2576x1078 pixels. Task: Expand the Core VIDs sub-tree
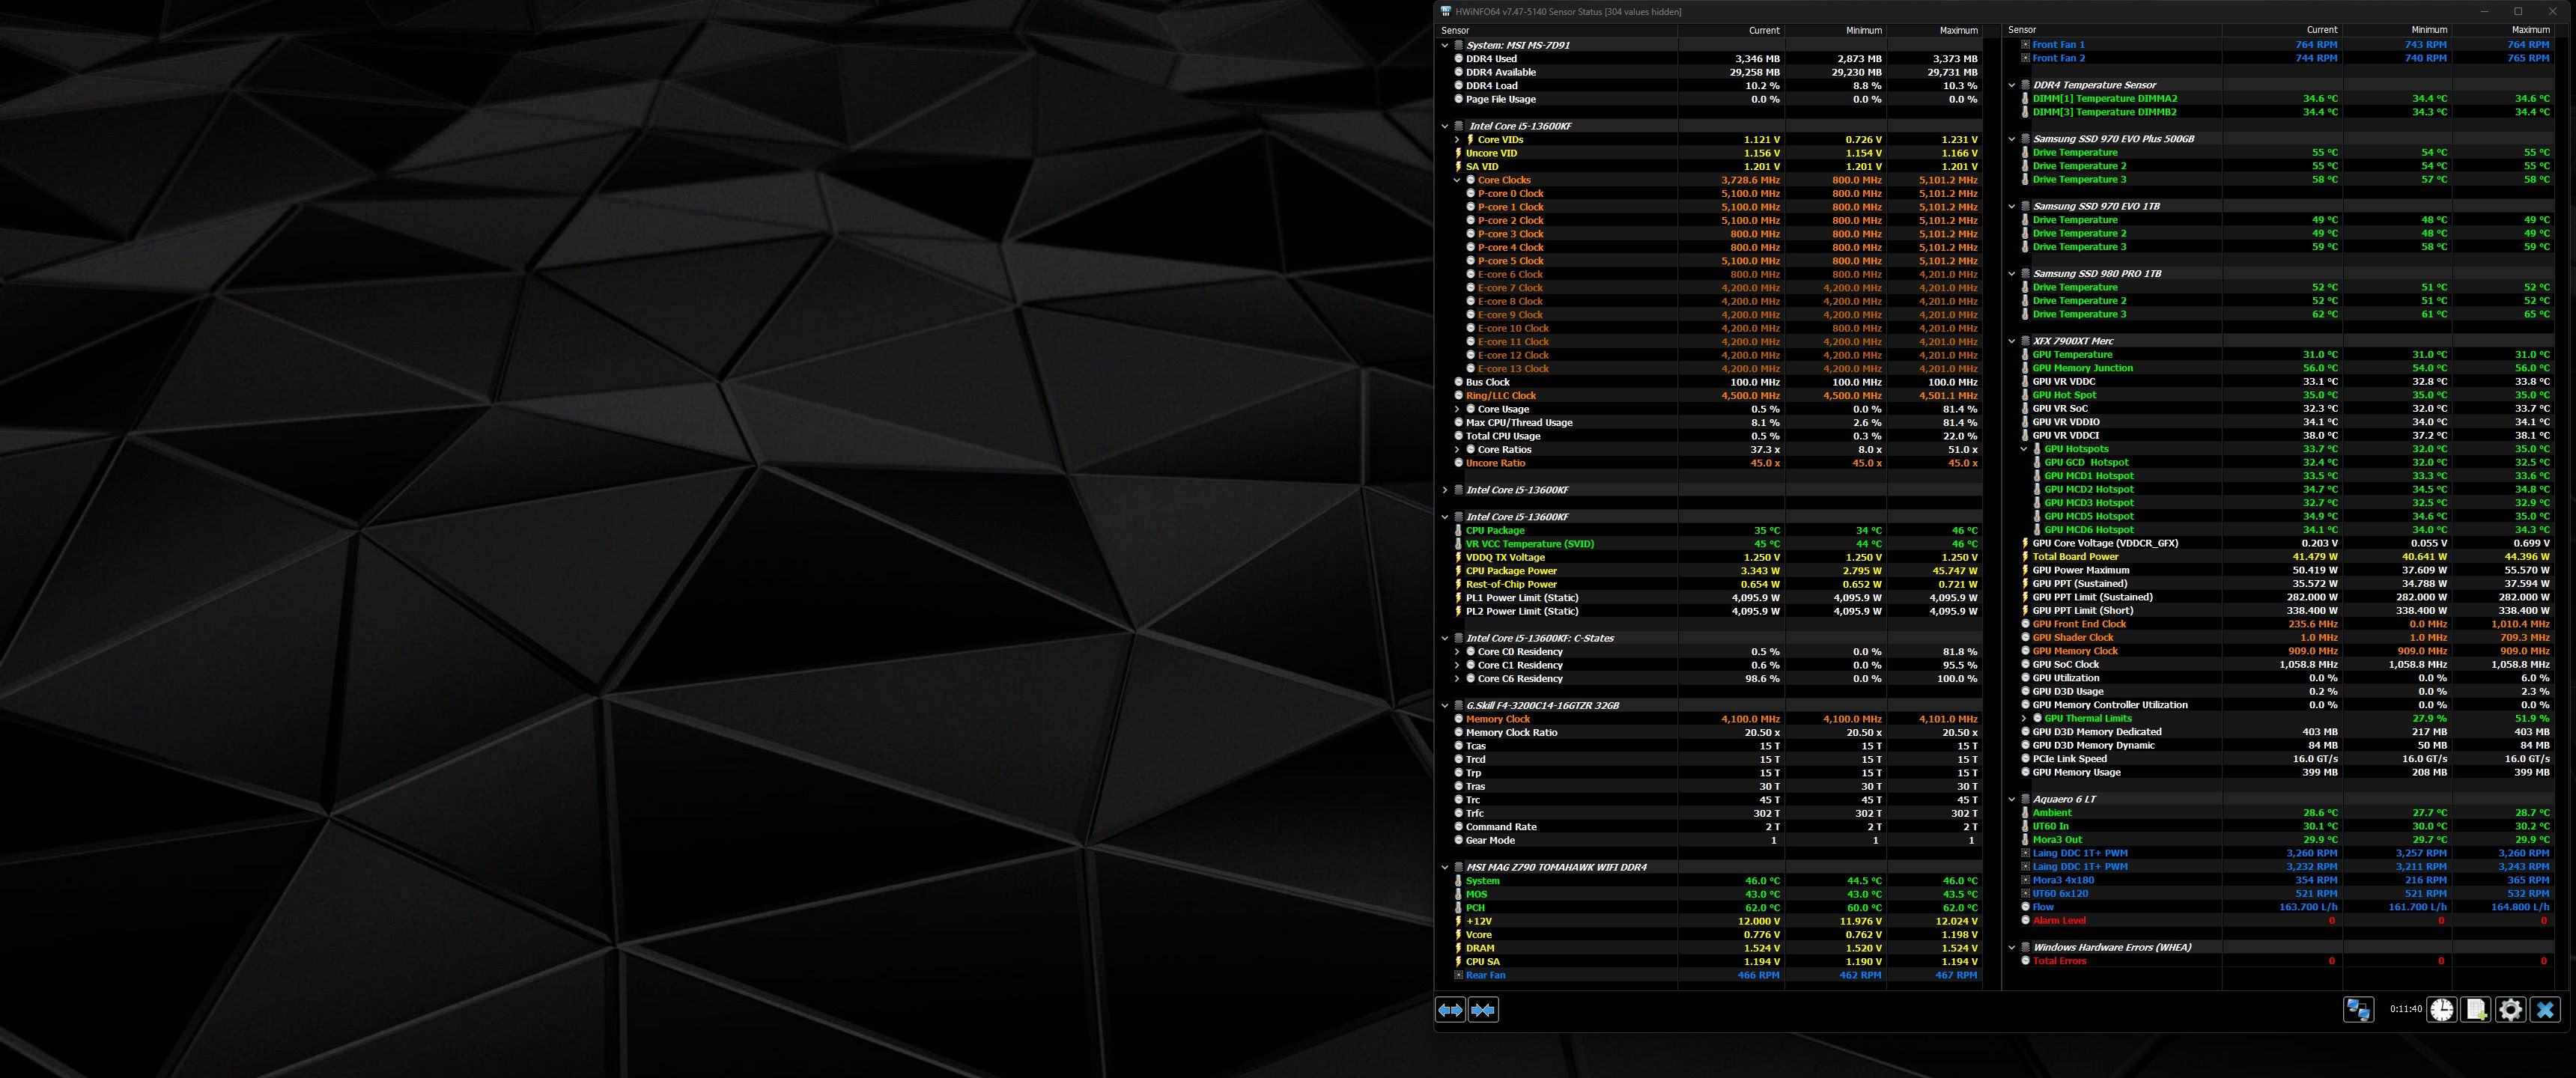click(x=1457, y=140)
